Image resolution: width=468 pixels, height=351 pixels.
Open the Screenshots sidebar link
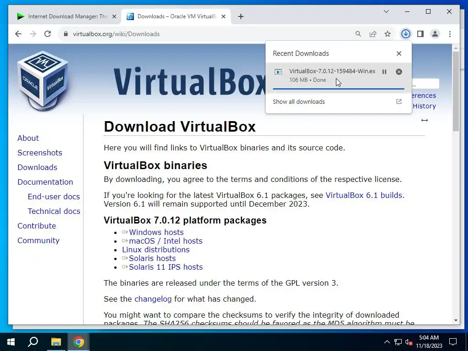tap(40, 153)
